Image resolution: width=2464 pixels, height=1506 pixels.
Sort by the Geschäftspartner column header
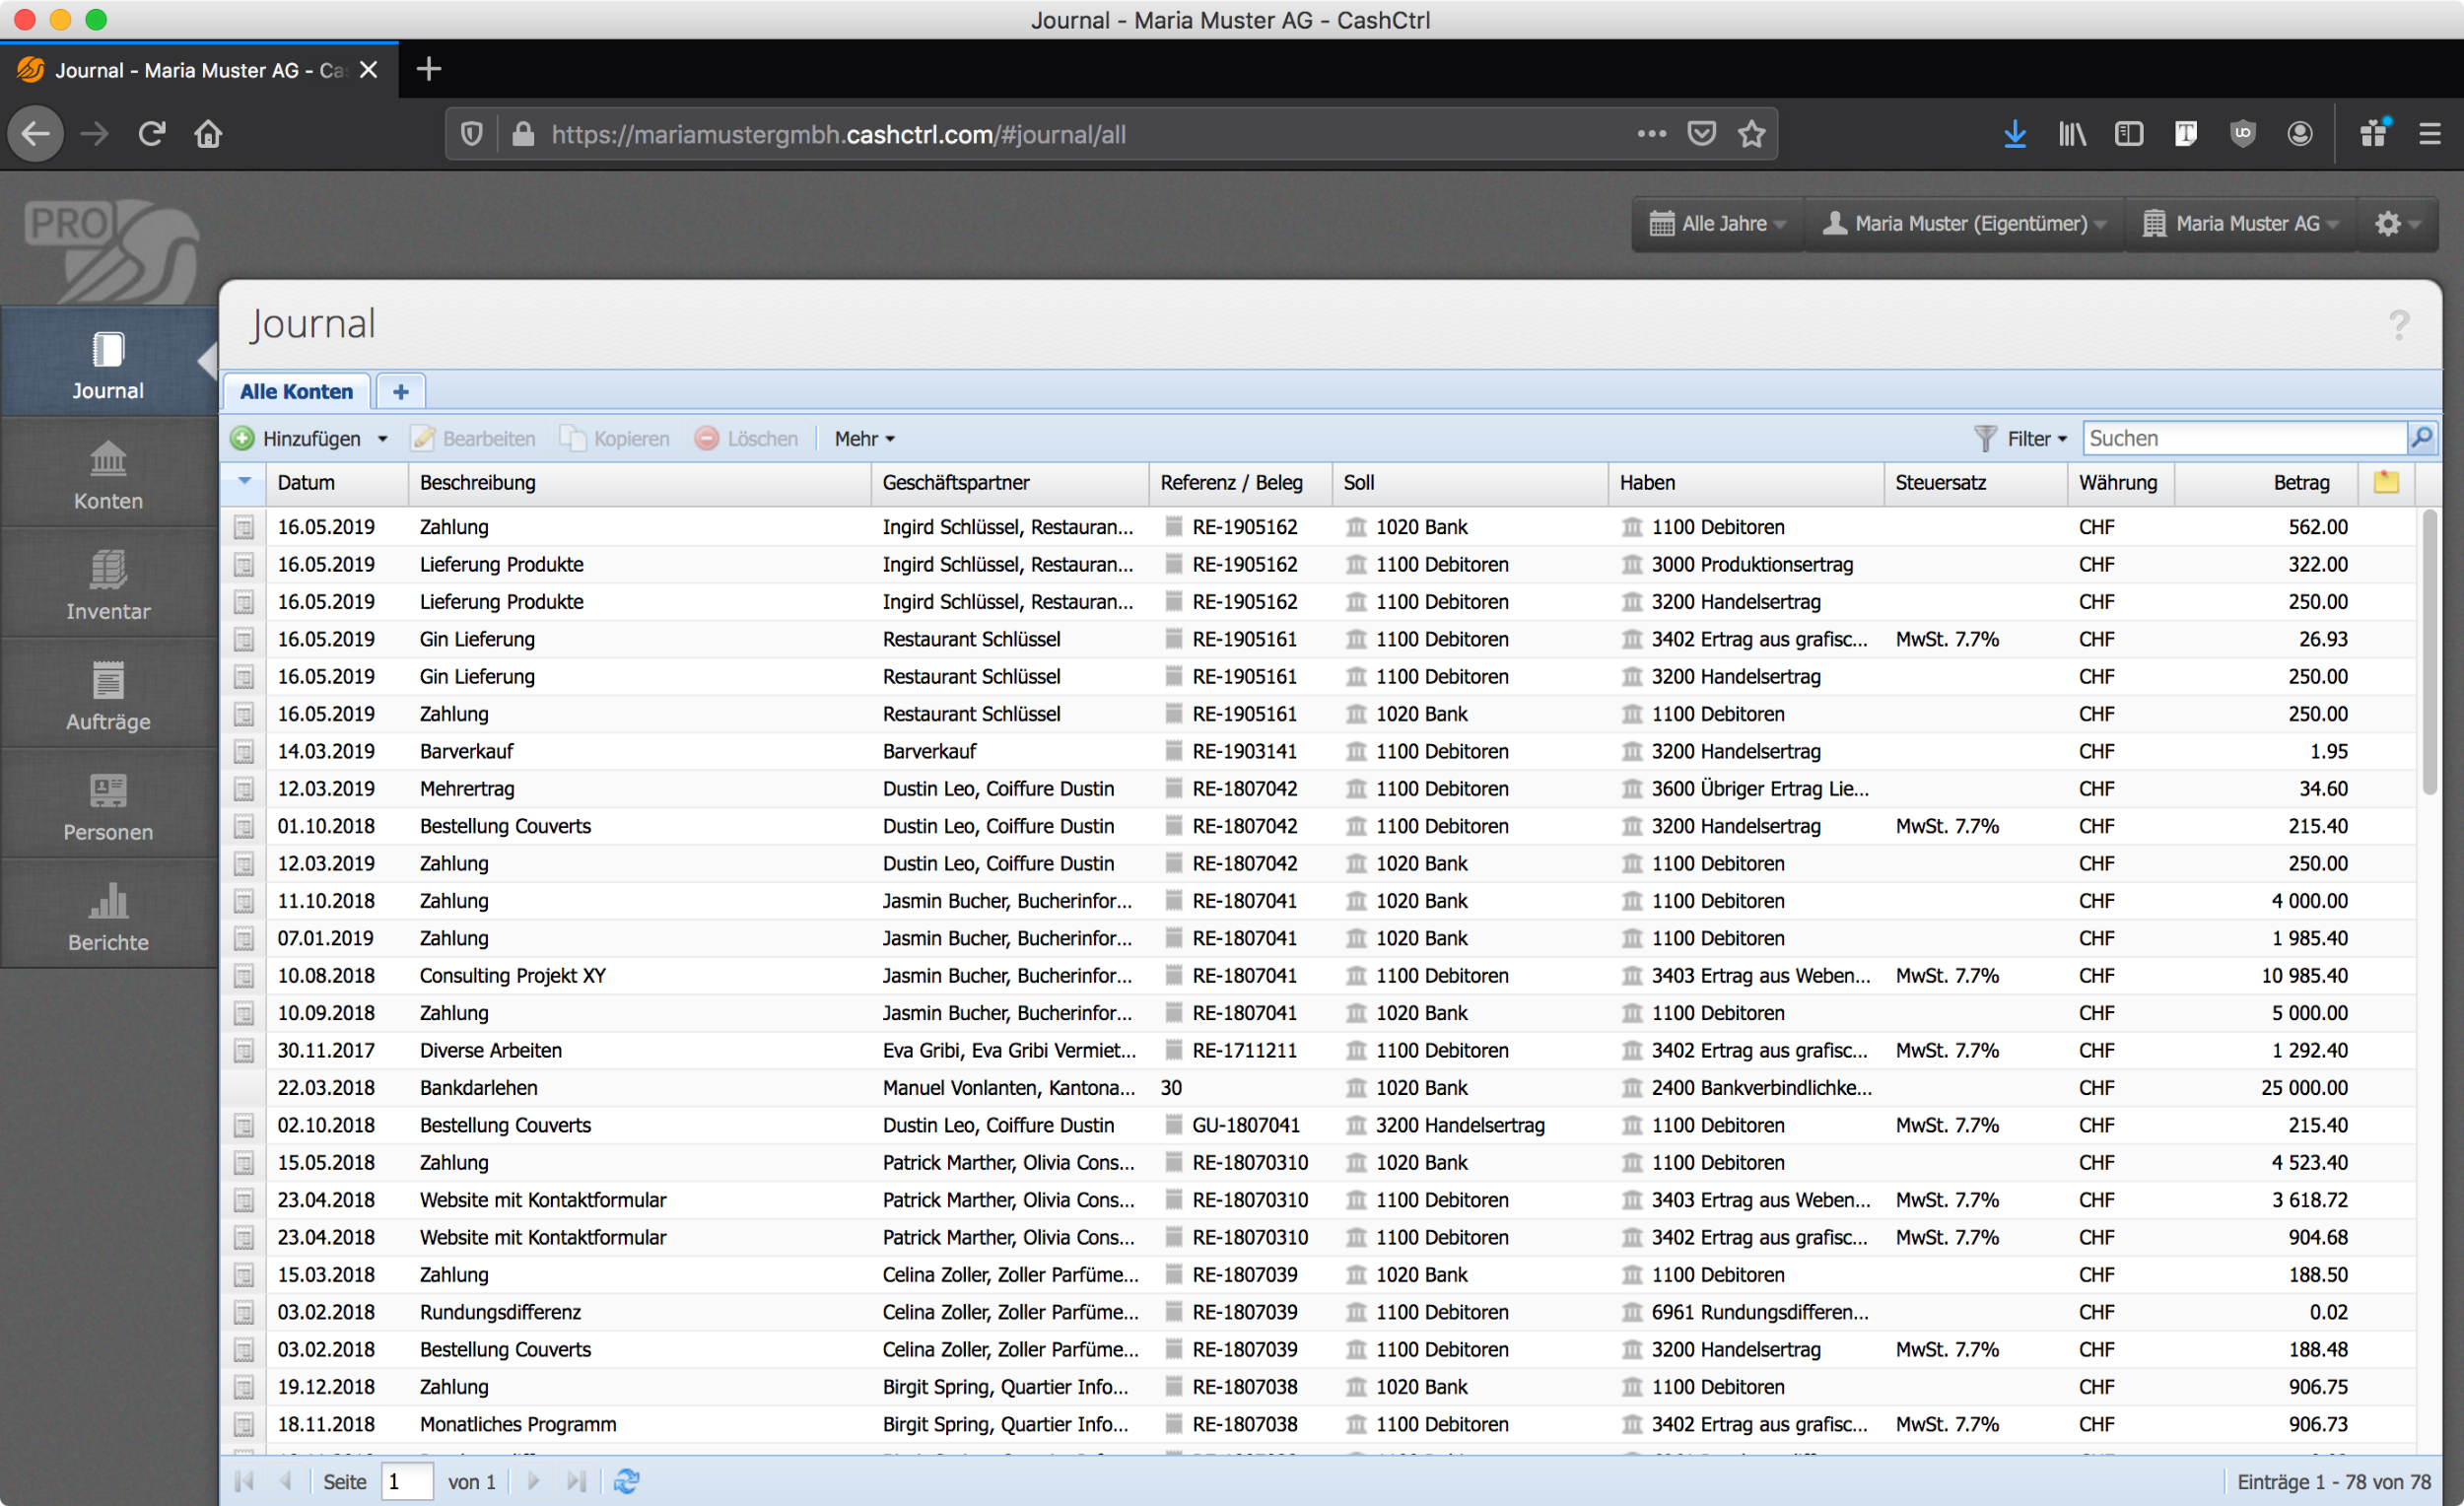click(x=1010, y=482)
